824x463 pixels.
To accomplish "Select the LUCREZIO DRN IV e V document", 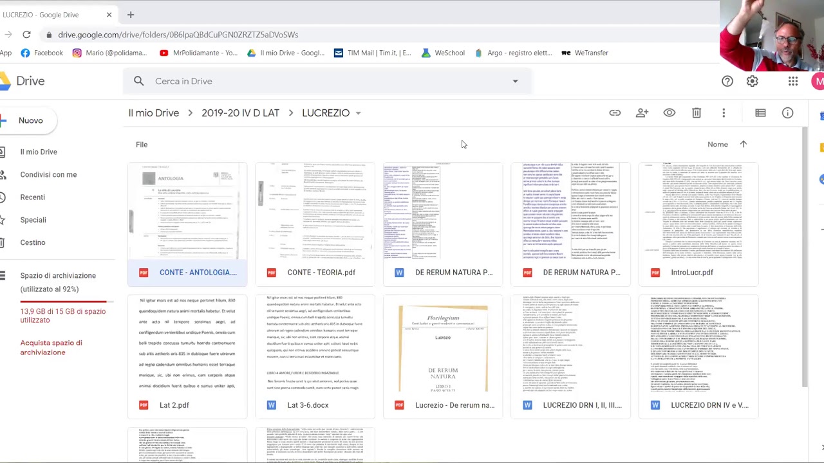I will [698, 357].
